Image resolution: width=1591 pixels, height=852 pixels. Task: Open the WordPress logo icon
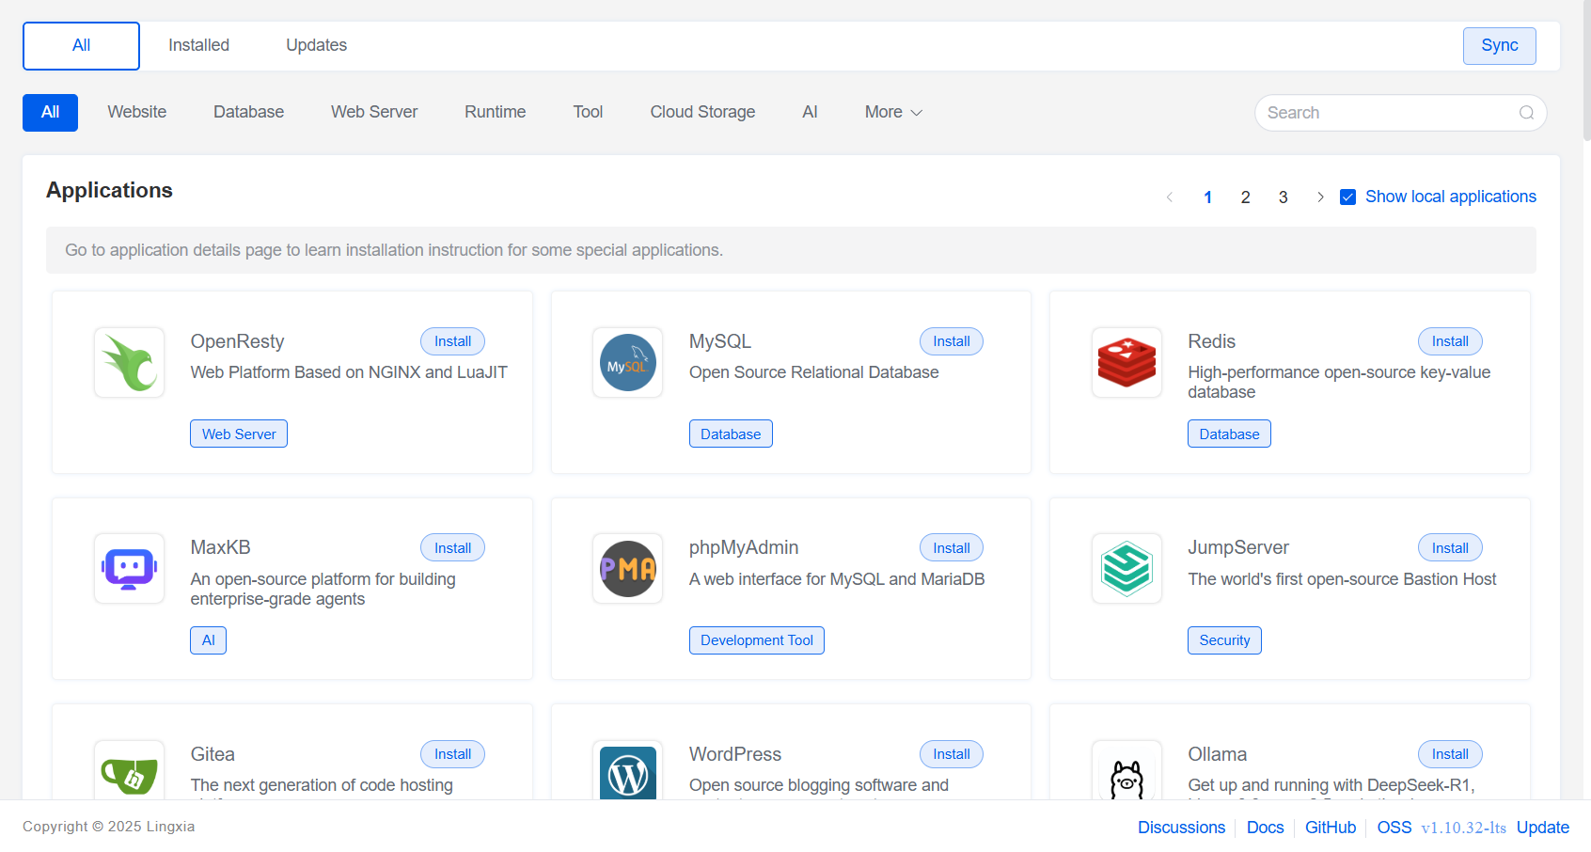pos(628,774)
